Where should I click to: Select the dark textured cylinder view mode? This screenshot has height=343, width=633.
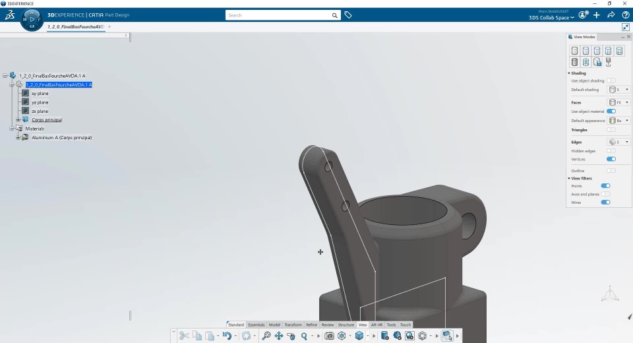(x=574, y=62)
